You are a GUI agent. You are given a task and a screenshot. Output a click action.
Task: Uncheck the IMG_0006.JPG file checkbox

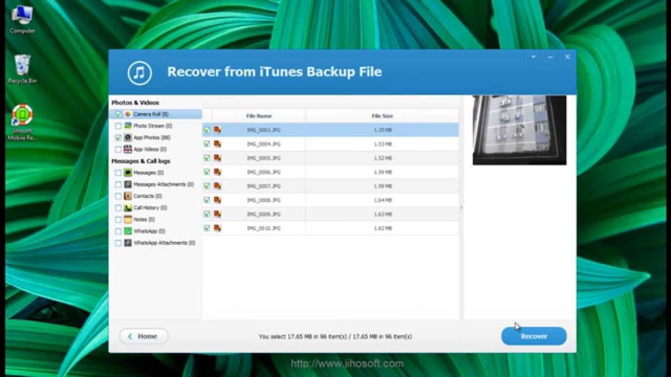[207, 172]
